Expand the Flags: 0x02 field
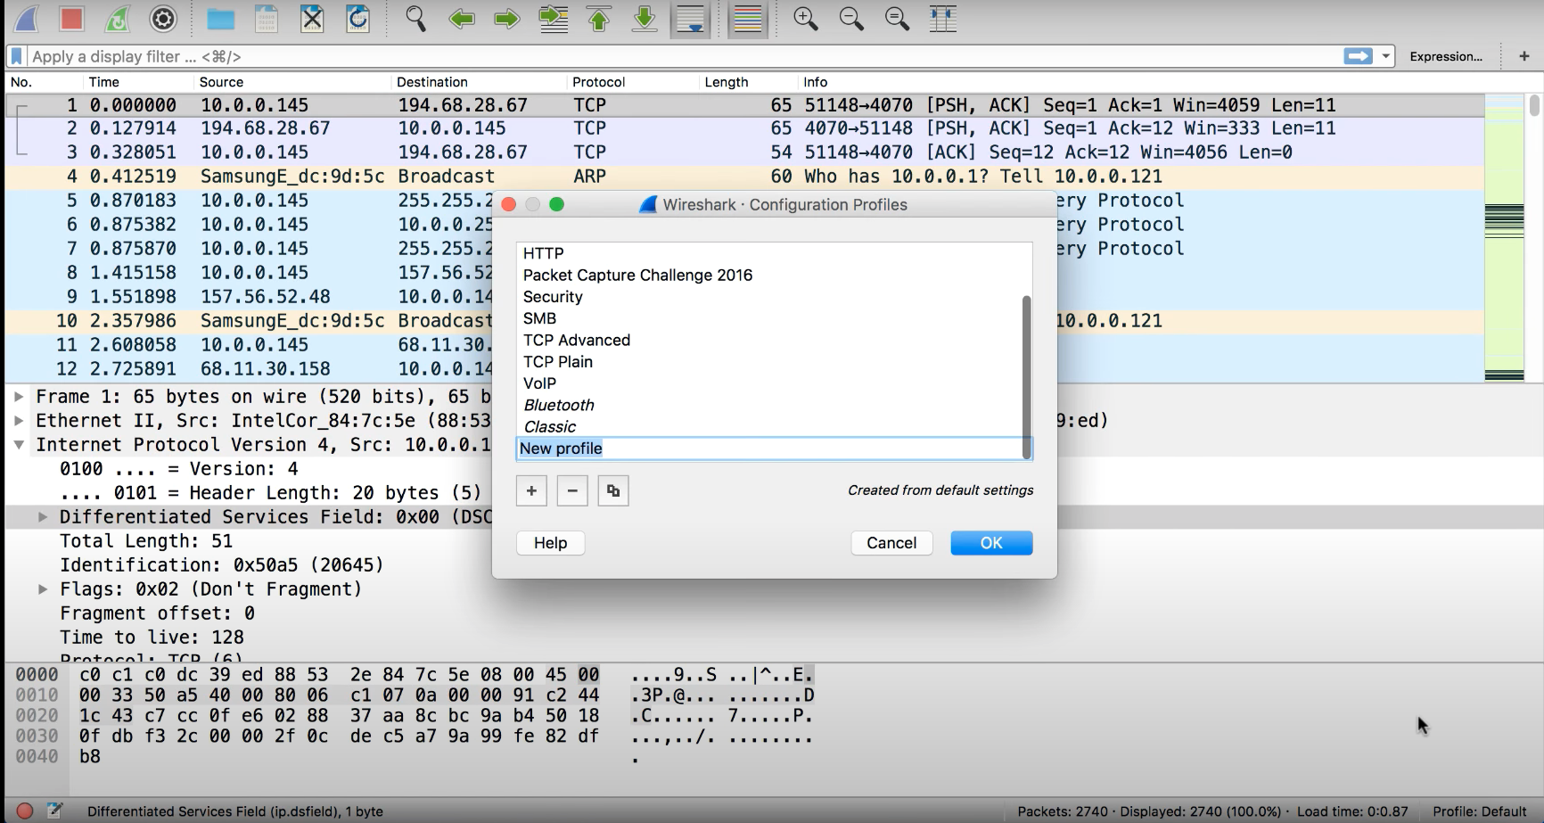The height and width of the screenshot is (823, 1544). (x=42, y=589)
